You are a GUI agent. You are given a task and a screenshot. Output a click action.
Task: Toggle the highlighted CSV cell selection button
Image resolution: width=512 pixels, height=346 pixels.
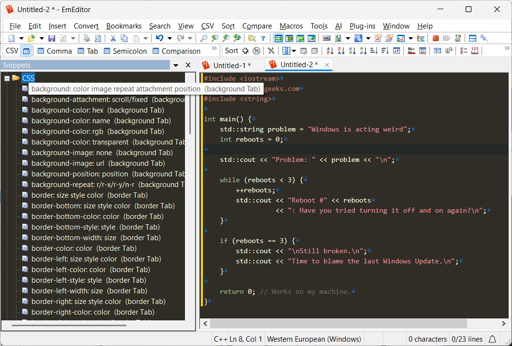[26, 51]
